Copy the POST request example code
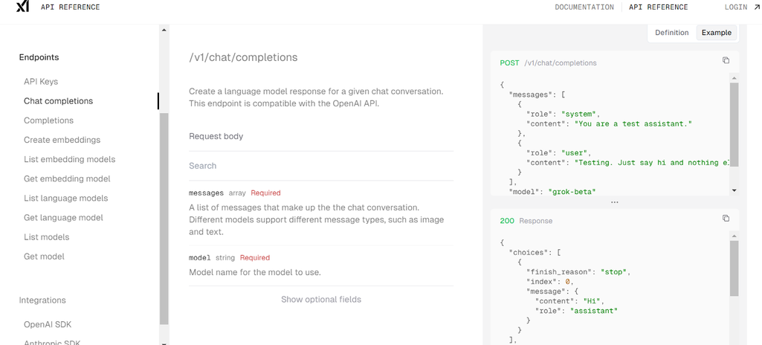The image size is (762, 345). click(726, 60)
